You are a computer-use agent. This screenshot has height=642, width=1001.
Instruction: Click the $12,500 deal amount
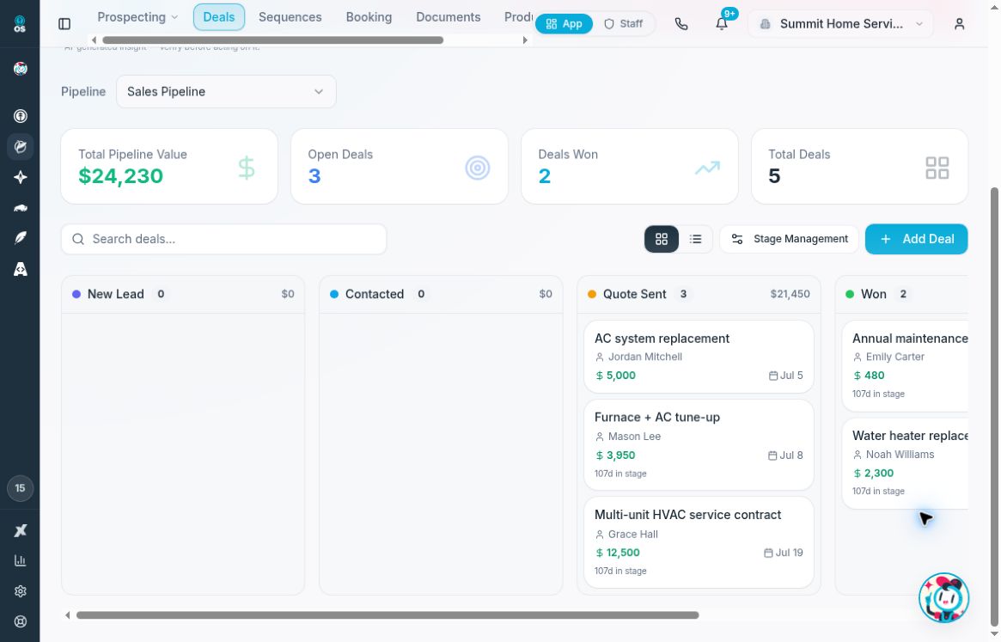[617, 553]
